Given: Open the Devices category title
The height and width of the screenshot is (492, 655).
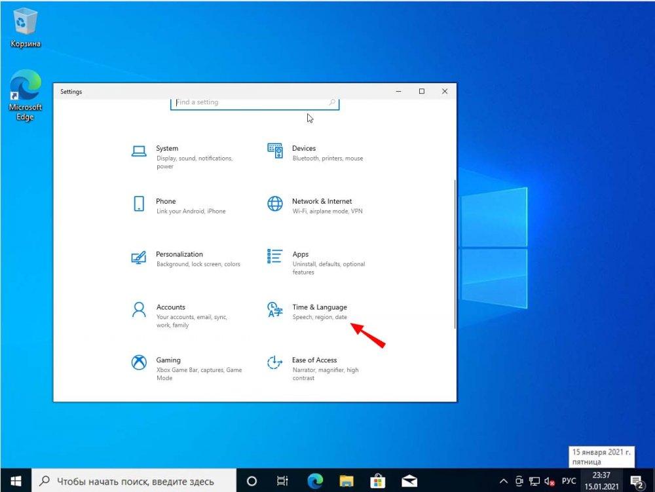Looking at the screenshot, I should coord(304,148).
